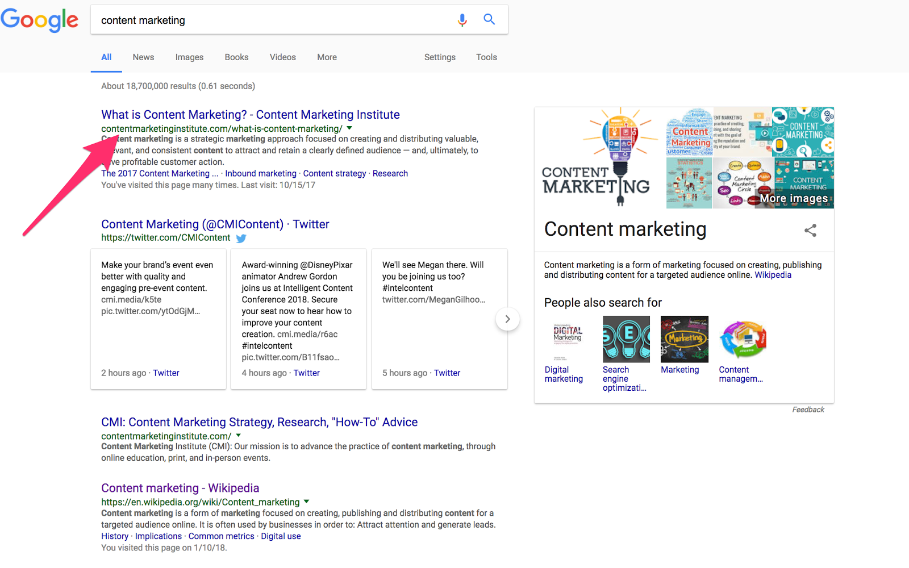Viewport: 909px width, 568px height.
Task: Click About 18,700,000 results text
Action: click(178, 86)
